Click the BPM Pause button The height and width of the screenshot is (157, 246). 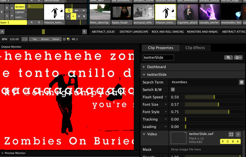point(56,39)
